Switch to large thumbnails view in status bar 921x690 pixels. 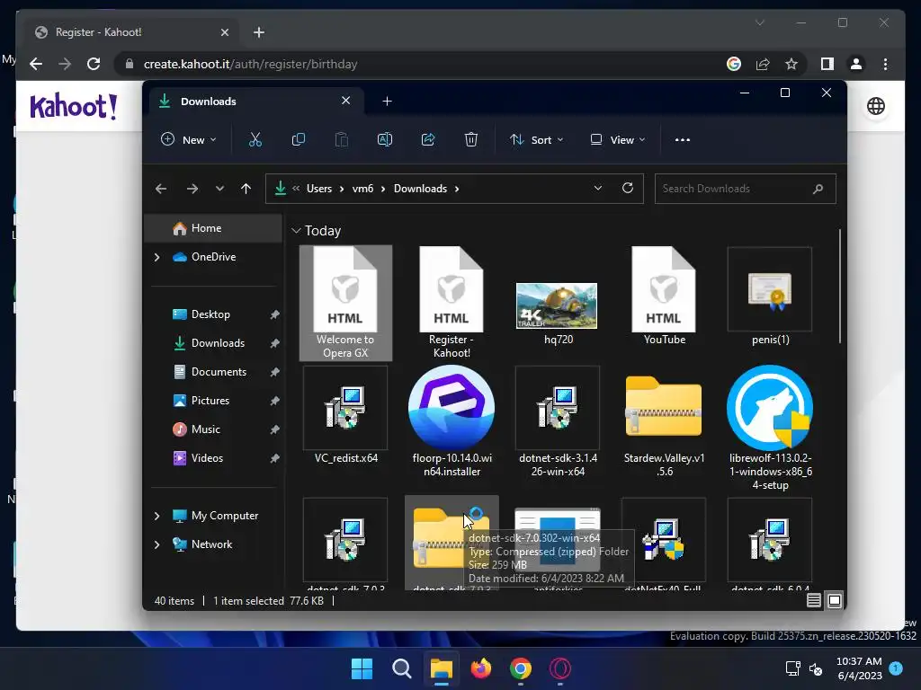(x=835, y=600)
